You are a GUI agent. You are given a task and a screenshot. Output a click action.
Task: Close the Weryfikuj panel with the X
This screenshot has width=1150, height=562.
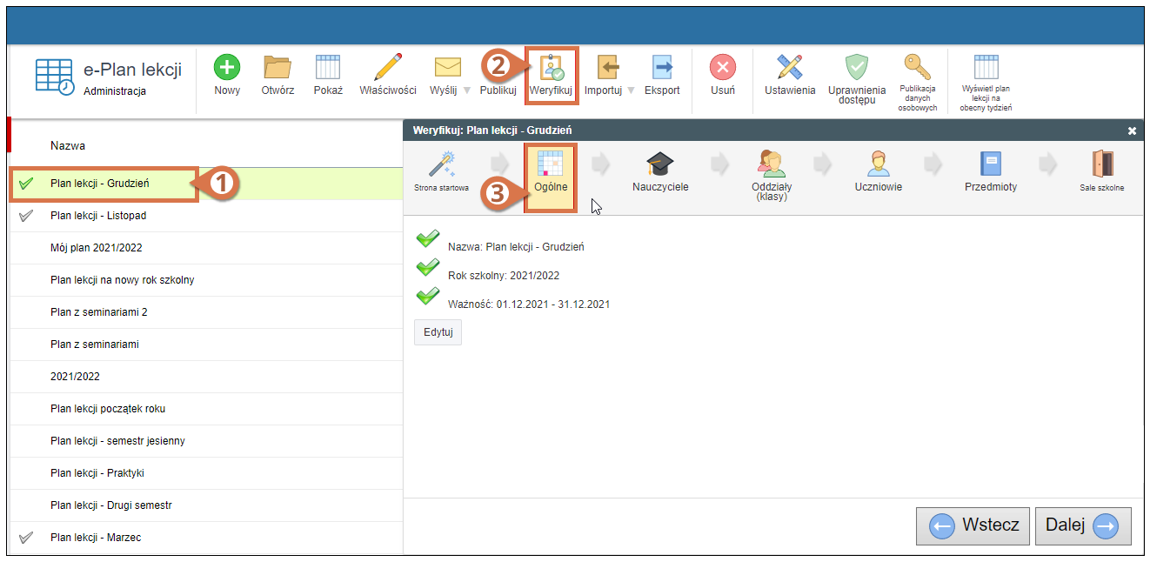tap(1132, 130)
